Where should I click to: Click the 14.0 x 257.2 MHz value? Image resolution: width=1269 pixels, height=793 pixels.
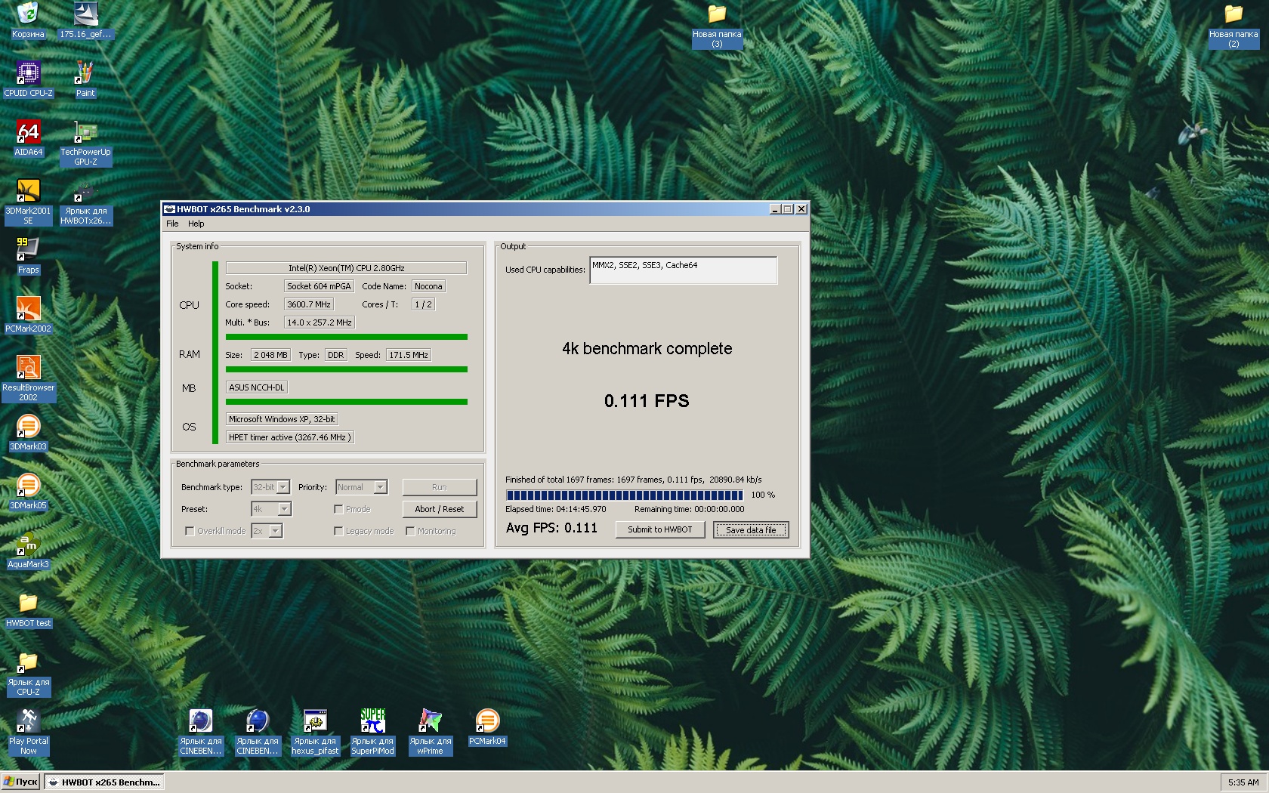319,322
